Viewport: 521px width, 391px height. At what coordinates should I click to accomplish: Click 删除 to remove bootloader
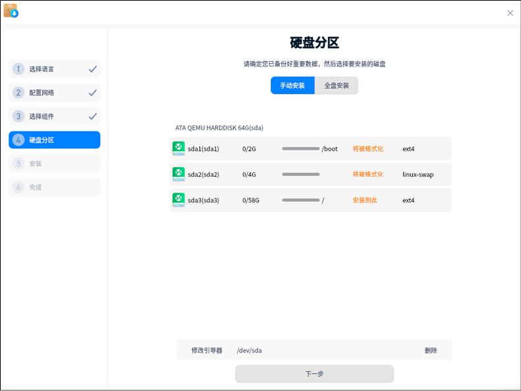coord(431,350)
